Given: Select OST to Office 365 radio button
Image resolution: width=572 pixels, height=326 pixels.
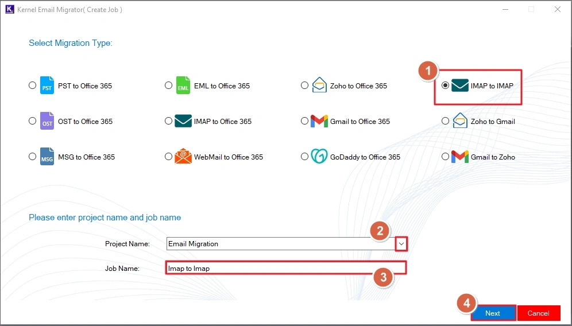Looking at the screenshot, I should pyautogui.click(x=33, y=121).
